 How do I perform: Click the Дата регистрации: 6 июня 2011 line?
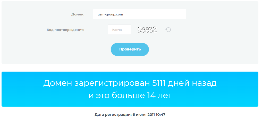tap(130, 115)
